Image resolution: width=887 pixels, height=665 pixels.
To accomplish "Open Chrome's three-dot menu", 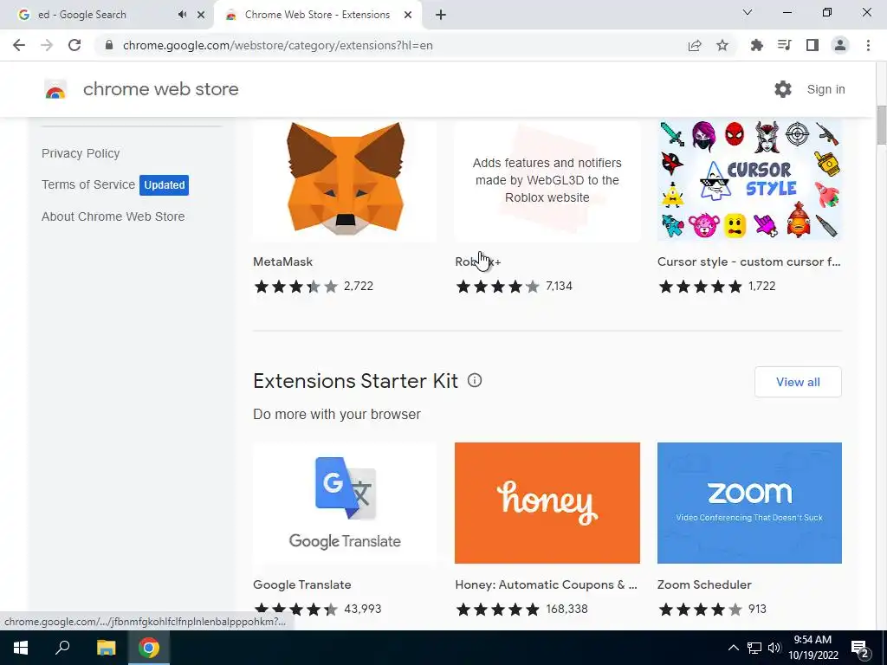I will click(x=868, y=45).
